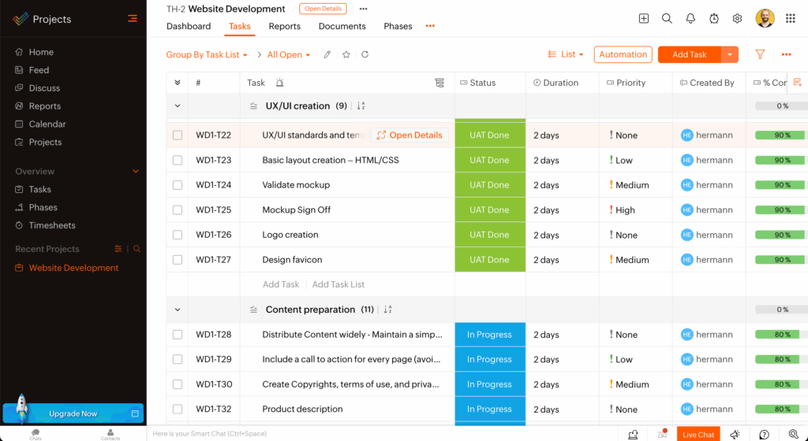Refresh the task list
Screen dimensions: 808x441
click(x=365, y=54)
